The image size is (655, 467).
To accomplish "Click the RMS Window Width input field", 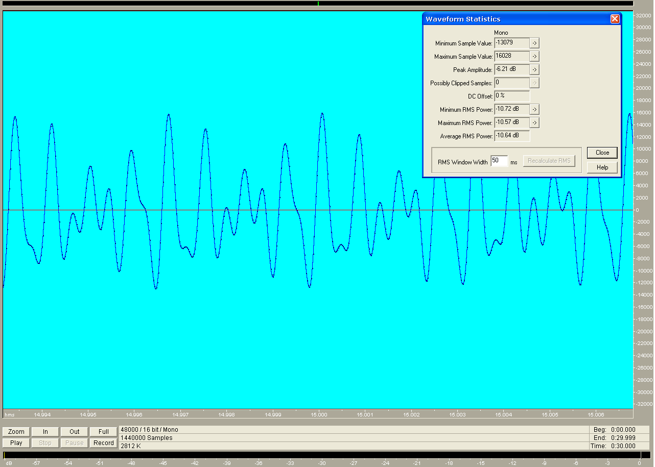I will (500, 161).
